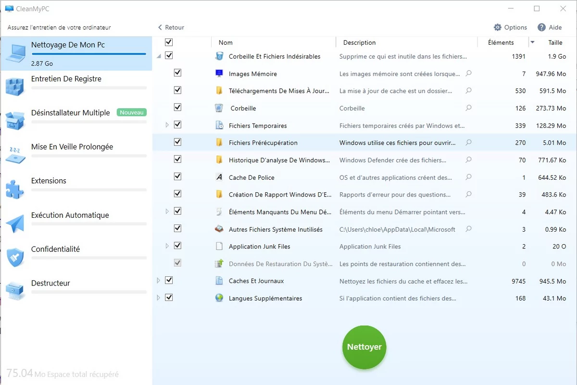Click the Désinstallateur Multiple box icon
Image resolution: width=577 pixels, height=385 pixels.
pos(15,120)
